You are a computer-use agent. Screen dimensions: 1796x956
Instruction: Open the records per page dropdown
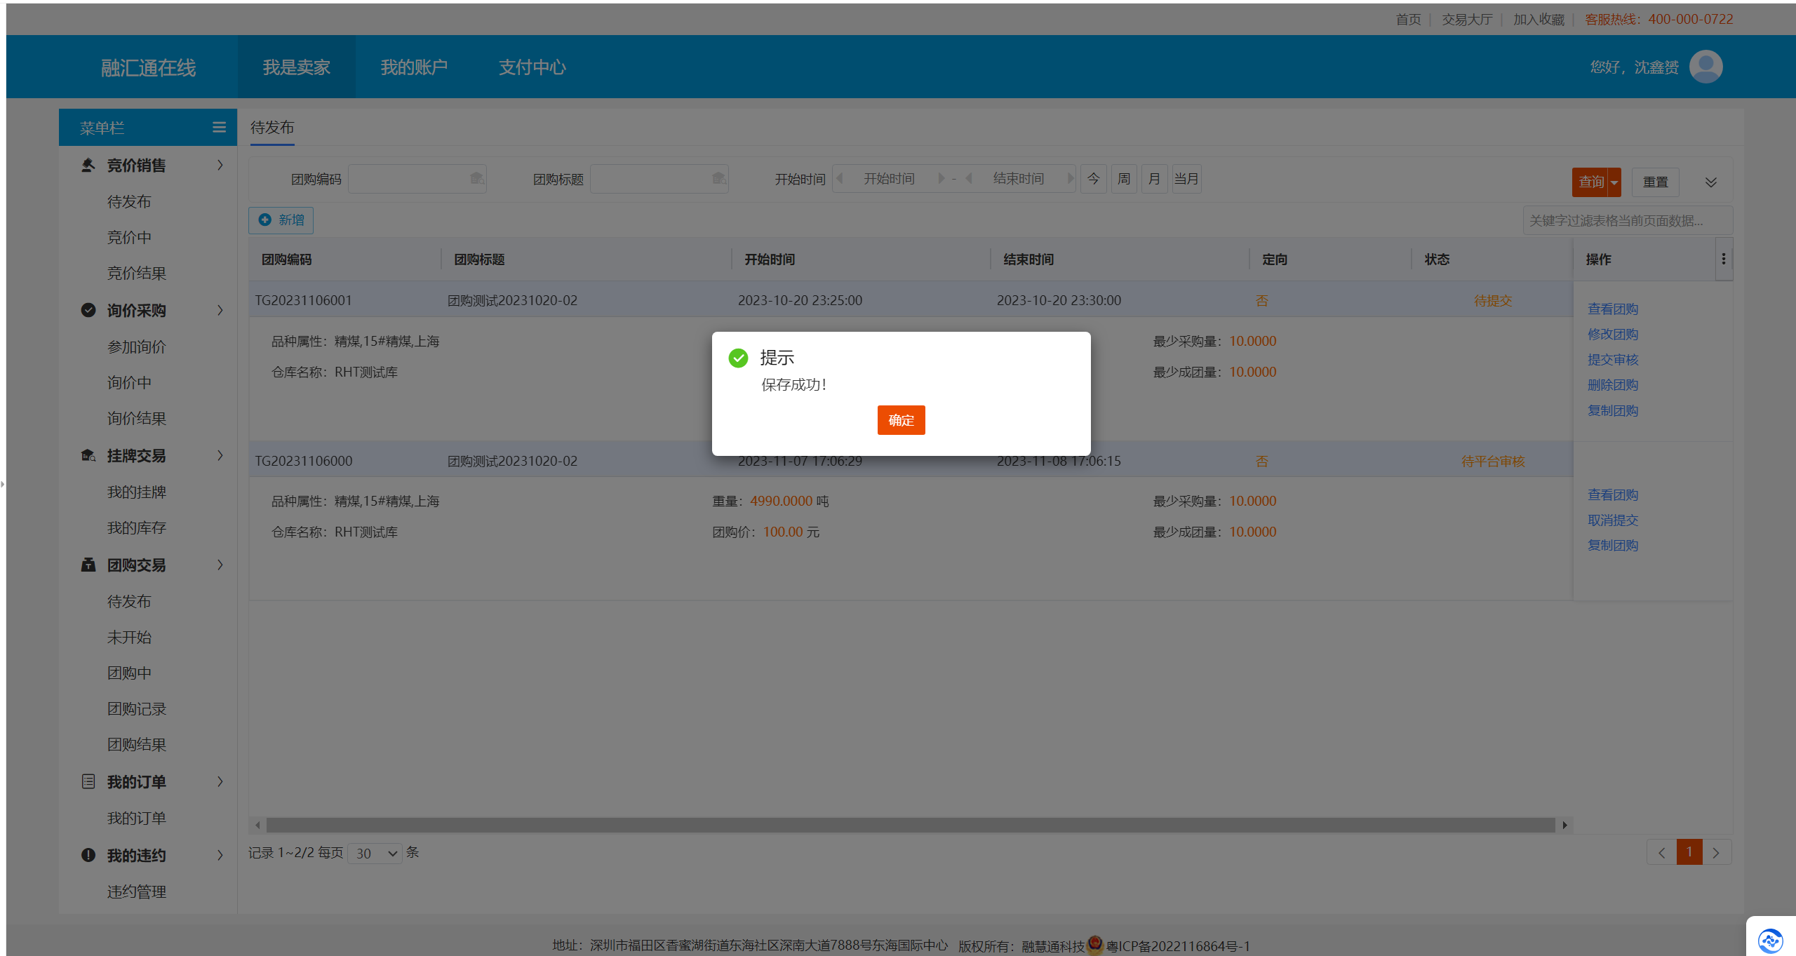(x=375, y=853)
